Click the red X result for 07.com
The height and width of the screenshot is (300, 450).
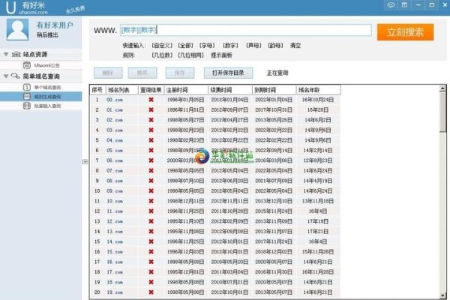[151, 170]
